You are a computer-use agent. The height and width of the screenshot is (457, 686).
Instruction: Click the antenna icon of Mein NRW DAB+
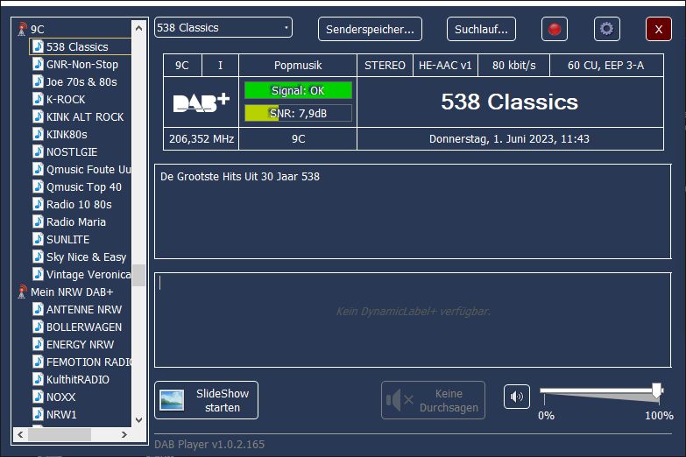click(22, 292)
